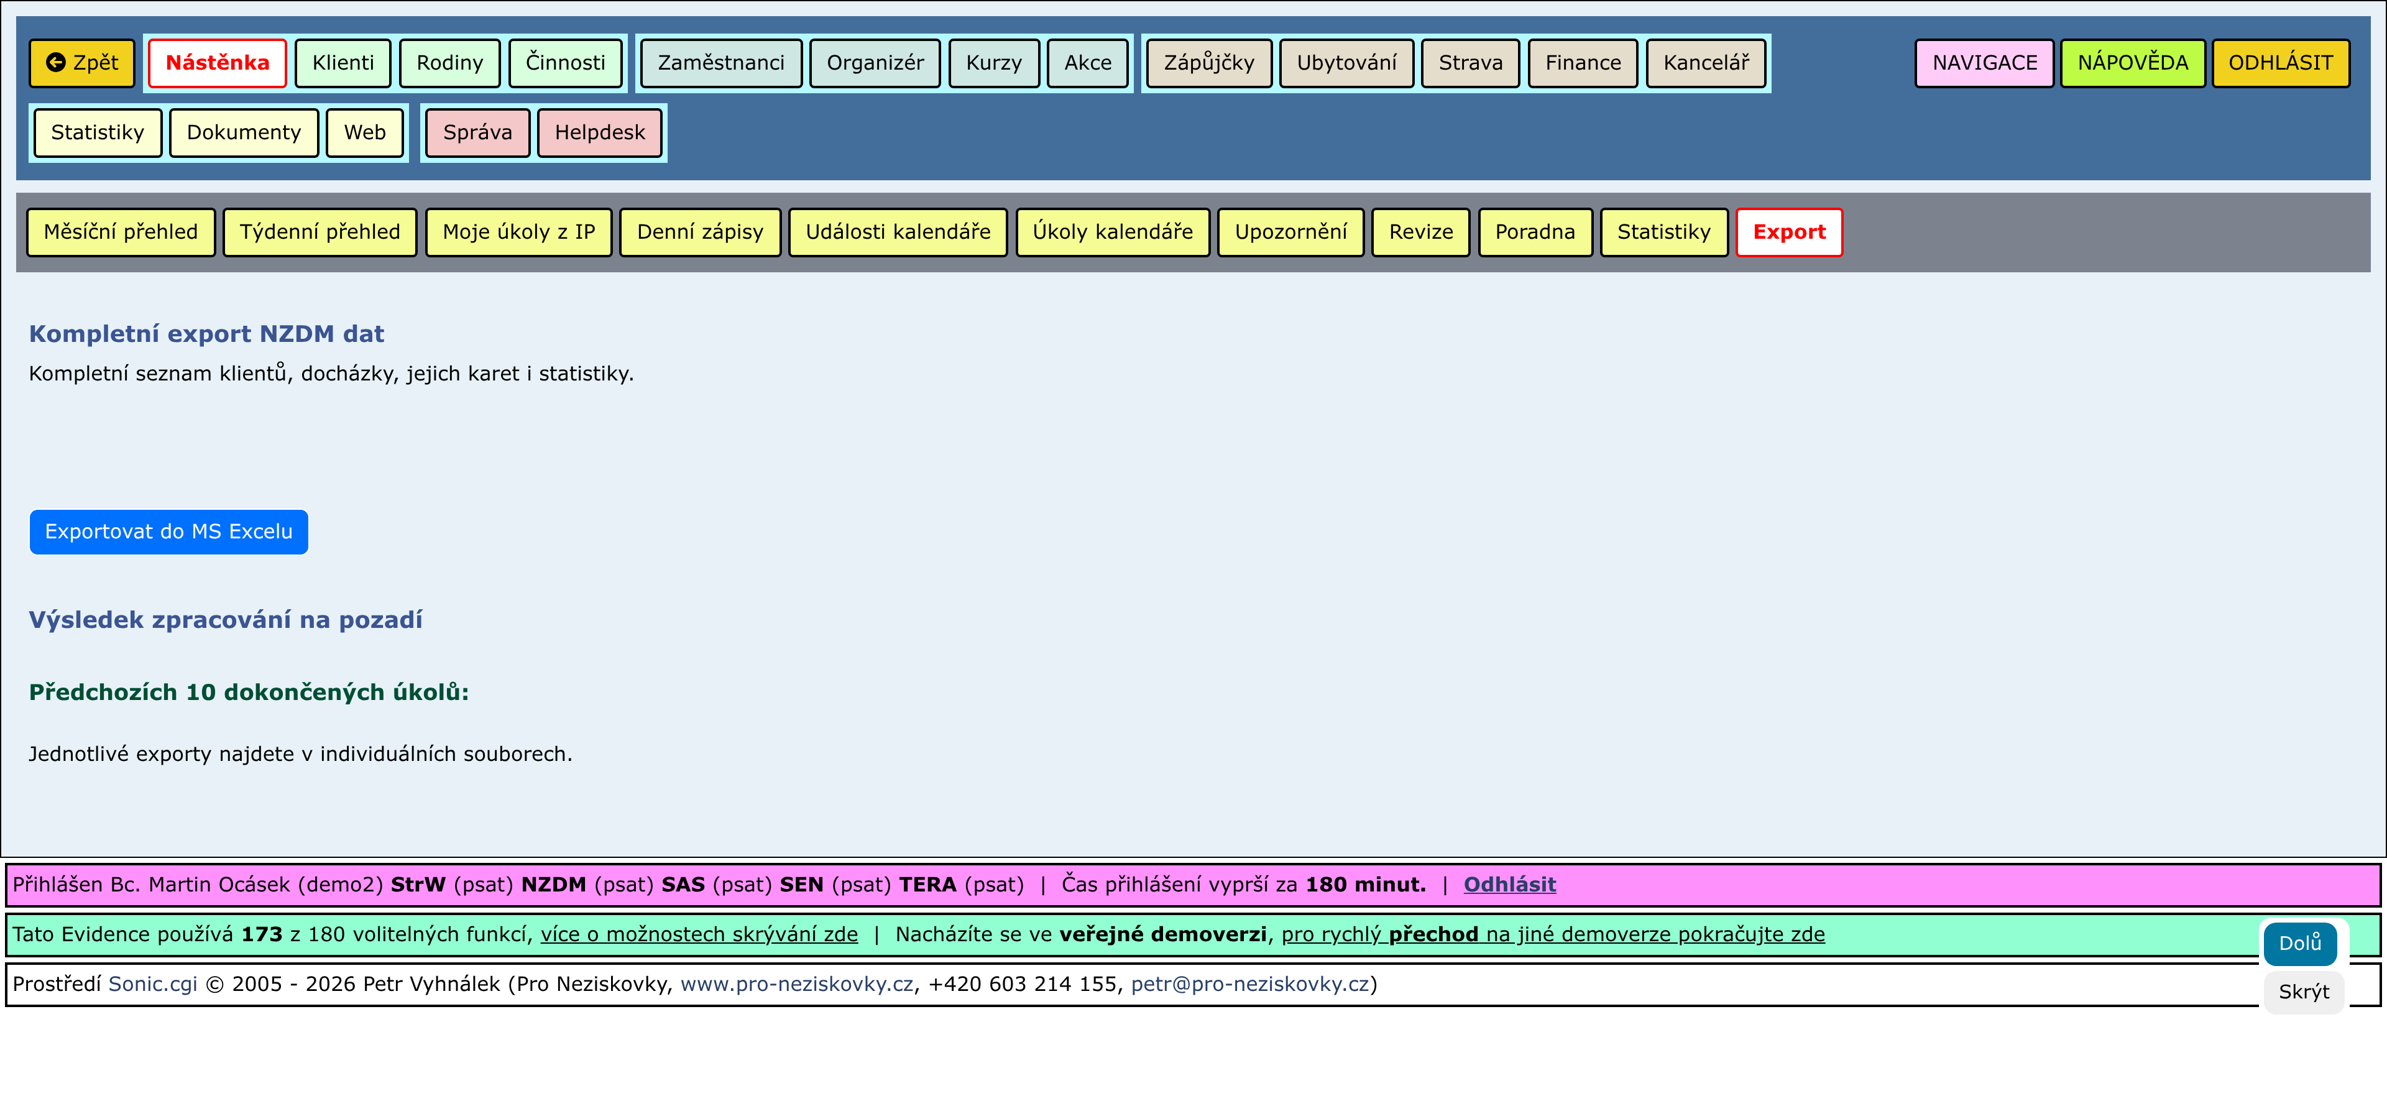Click the NAVIGACE button
The height and width of the screenshot is (1119, 2387).
point(1984,63)
